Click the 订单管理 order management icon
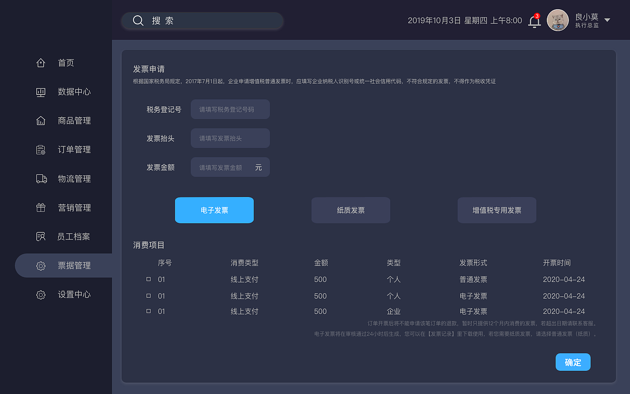 (41, 149)
